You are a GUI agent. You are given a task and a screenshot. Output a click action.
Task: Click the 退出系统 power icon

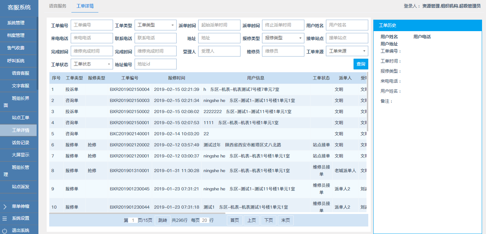(5, 230)
